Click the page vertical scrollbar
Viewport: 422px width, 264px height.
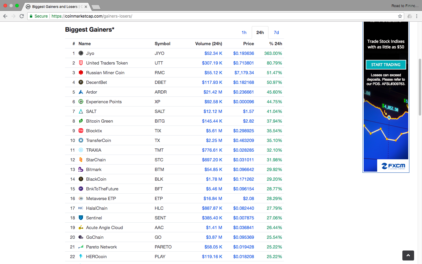420,87
